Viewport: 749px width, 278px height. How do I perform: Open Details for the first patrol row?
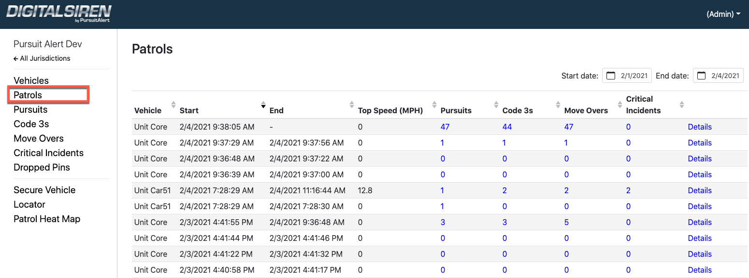[700, 127]
